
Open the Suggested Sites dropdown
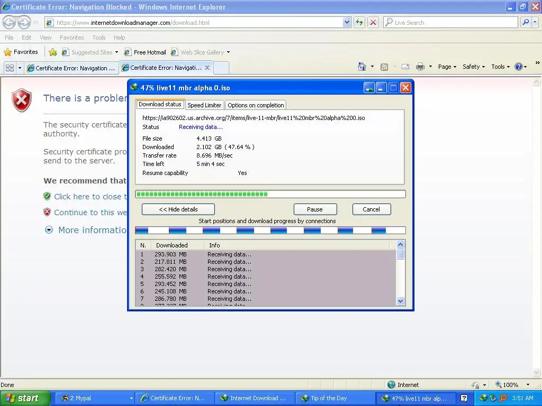coord(116,52)
